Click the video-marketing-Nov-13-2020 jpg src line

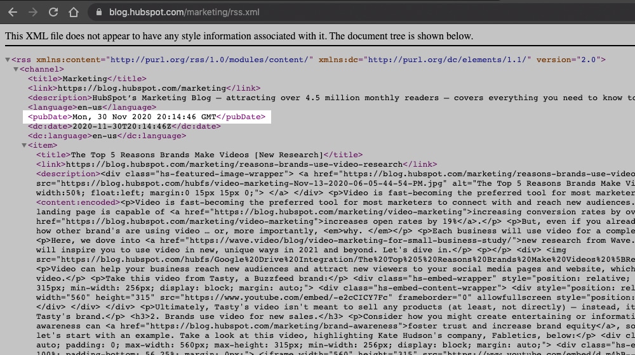pyautogui.click(x=335, y=183)
